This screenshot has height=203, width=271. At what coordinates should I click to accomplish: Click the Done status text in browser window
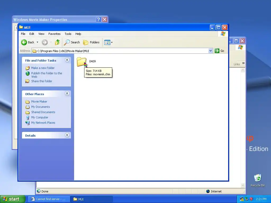[45, 191]
